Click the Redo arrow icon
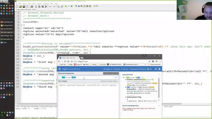The width and height of the screenshot is (212, 119). pyautogui.click(x=54, y=7)
